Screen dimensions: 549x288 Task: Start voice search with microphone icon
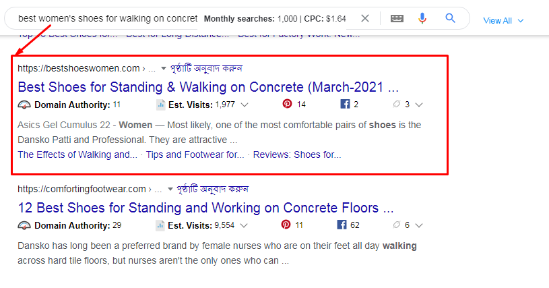click(422, 18)
